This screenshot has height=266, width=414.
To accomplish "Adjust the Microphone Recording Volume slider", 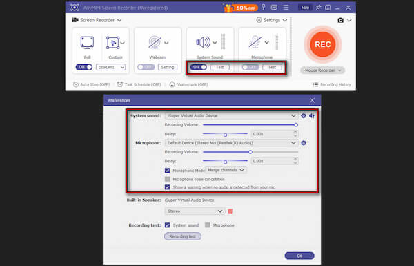I will (250, 152).
